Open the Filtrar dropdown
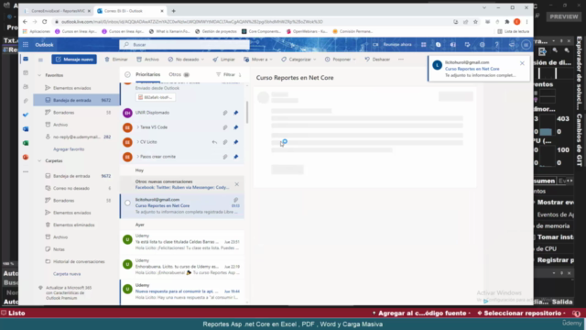 pyautogui.click(x=228, y=75)
